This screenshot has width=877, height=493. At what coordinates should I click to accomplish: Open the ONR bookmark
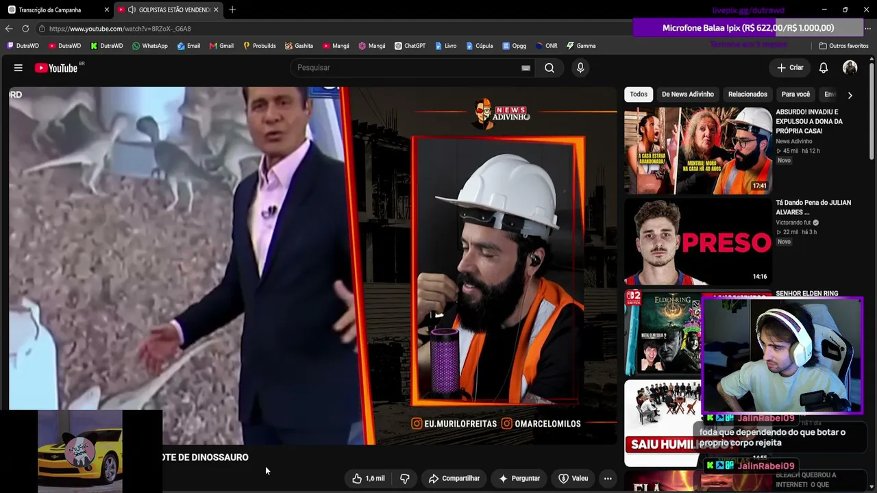click(x=546, y=46)
